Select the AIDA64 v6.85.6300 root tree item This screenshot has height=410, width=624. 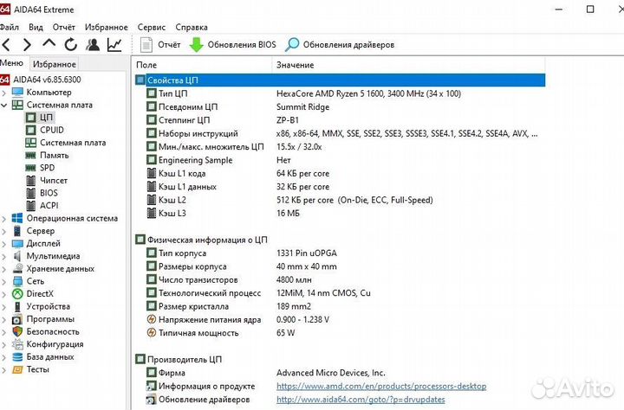coord(41,80)
